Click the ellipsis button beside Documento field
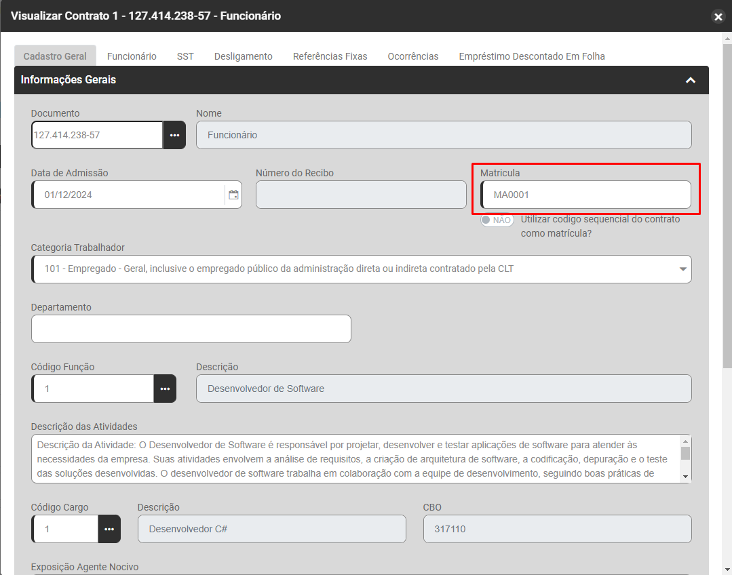732x575 pixels. coord(174,135)
